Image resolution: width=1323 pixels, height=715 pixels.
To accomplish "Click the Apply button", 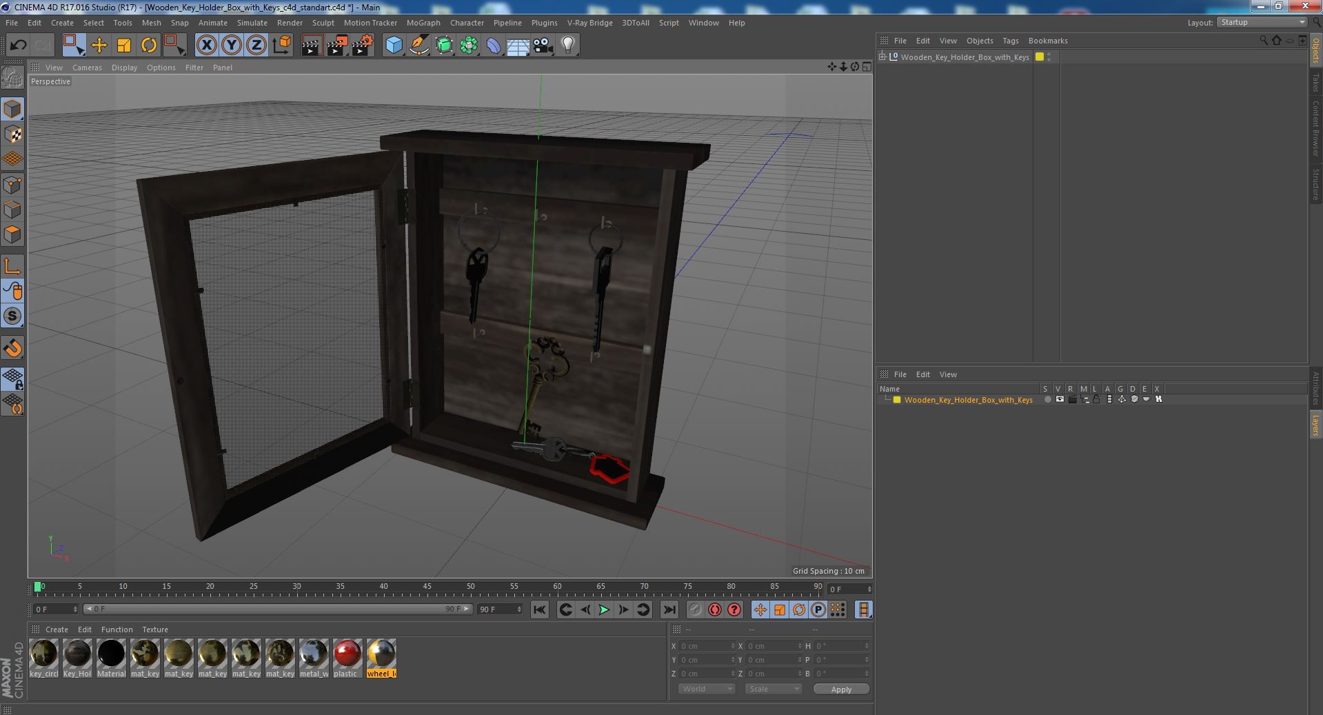I will click(841, 689).
